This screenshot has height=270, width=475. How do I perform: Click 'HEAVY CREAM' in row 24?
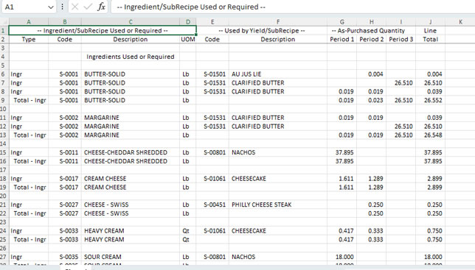(x=131, y=231)
